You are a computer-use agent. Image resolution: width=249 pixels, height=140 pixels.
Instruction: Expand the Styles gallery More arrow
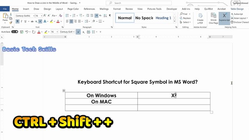[175, 22]
